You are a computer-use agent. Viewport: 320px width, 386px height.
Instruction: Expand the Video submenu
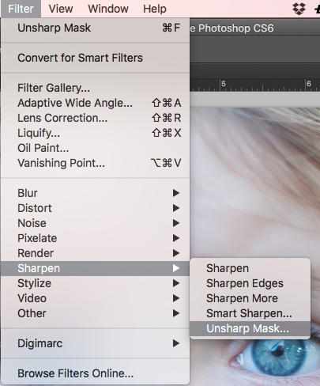(95, 298)
